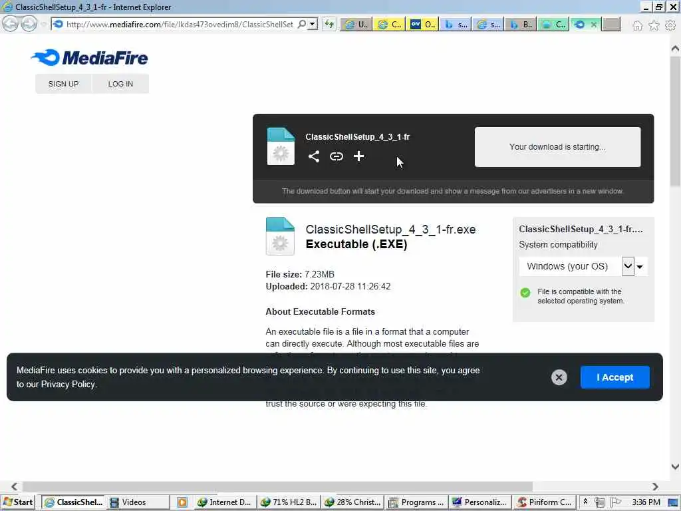Open the address bar autocomplete dropdown arrow
Image resolution: width=681 pixels, height=511 pixels.
coord(313,24)
